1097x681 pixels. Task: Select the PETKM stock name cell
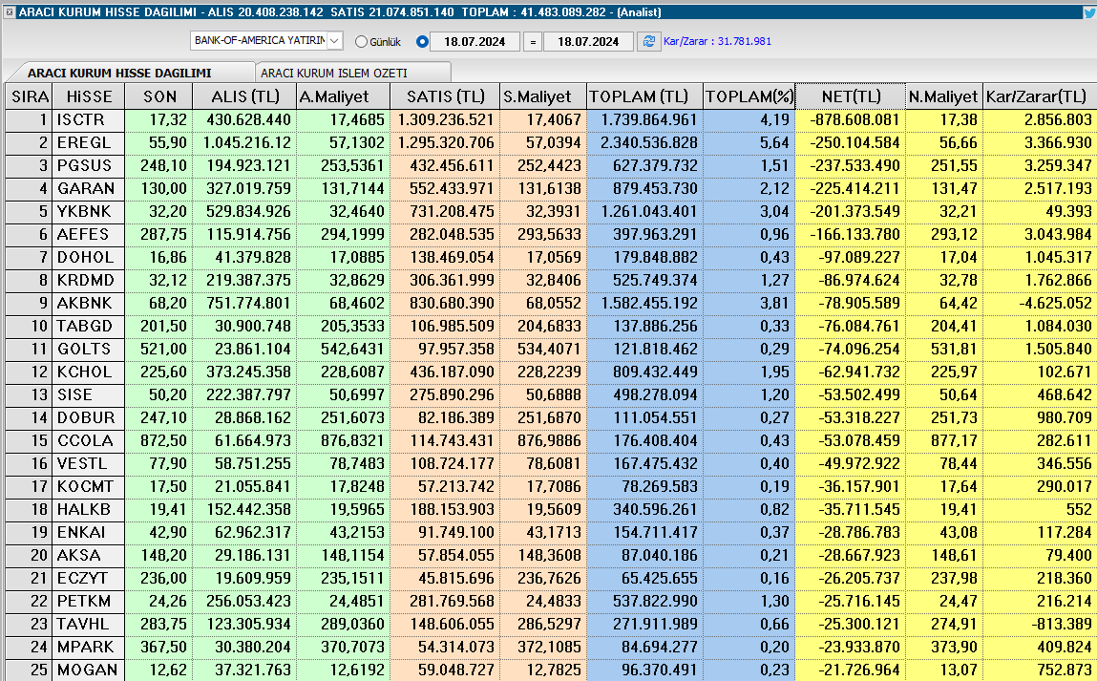(x=89, y=601)
